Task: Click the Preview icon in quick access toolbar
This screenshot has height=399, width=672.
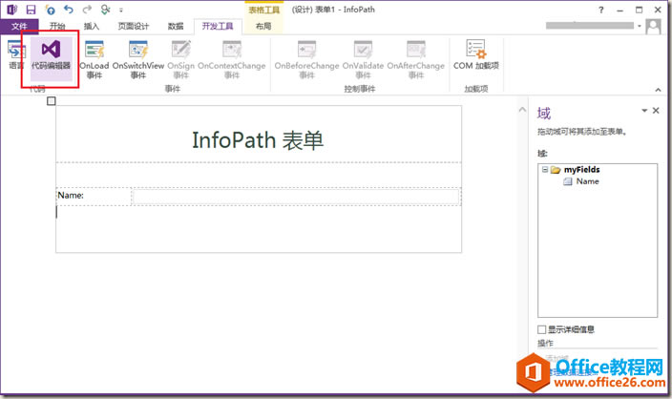Action: click(105, 9)
